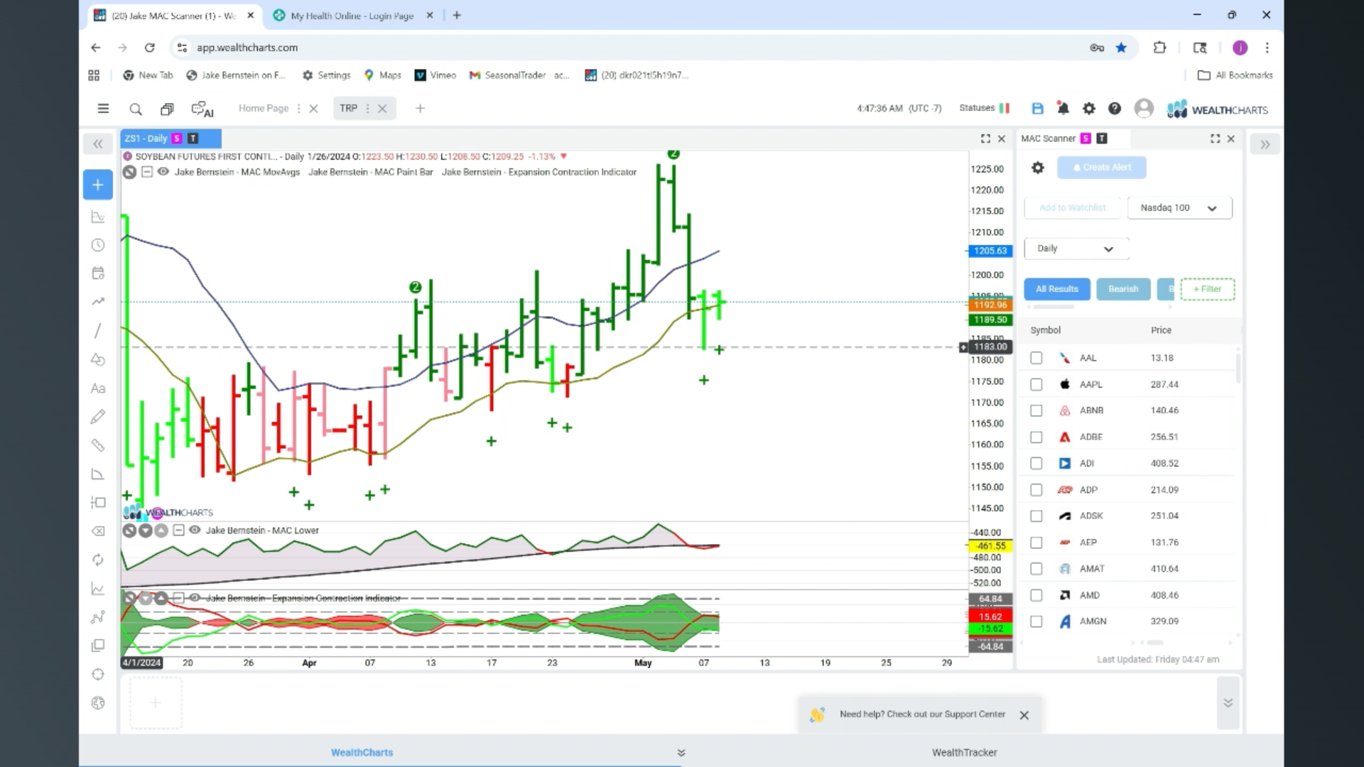Viewport: 1364px width, 767px height.
Task: Tick the ADBE checkbox
Action: pyautogui.click(x=1036, y=437)
